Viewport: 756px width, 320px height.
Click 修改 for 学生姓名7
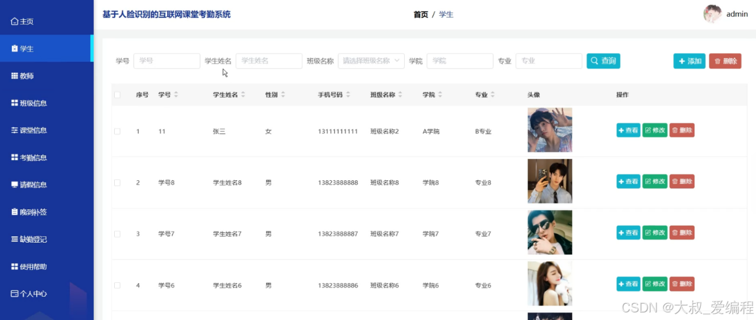(x=655, y=233)
